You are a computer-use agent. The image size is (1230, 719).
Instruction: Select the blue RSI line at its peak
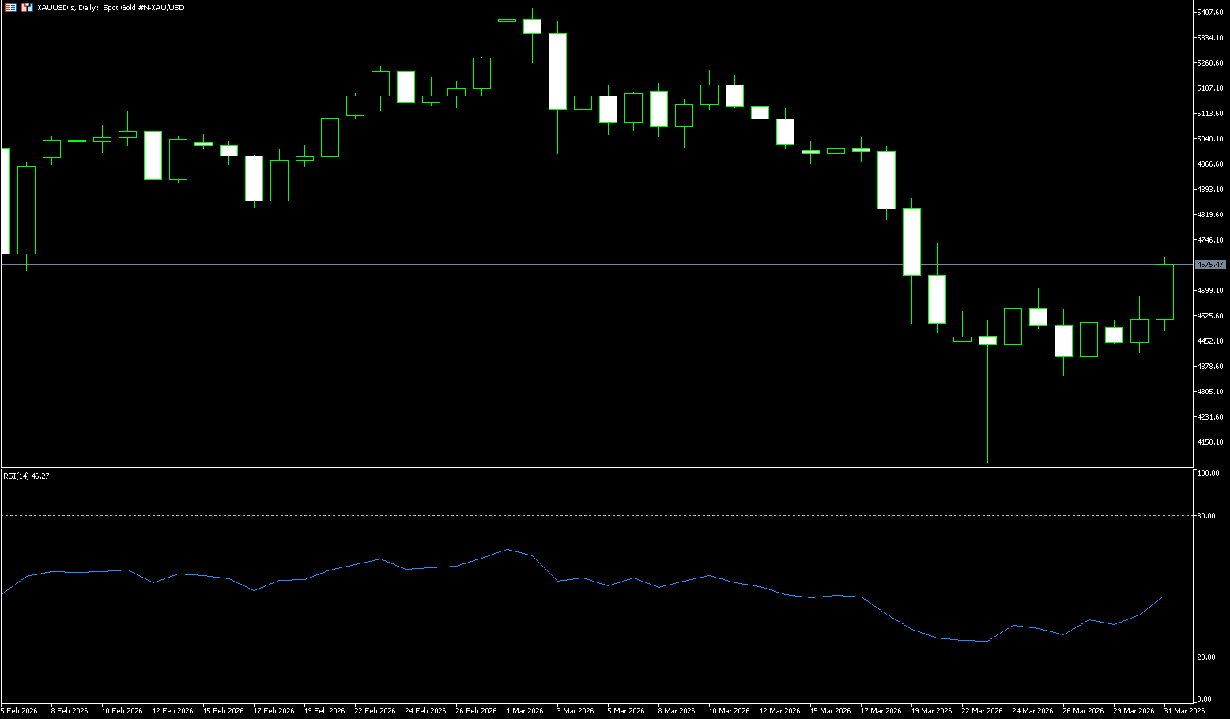(507, 549)
